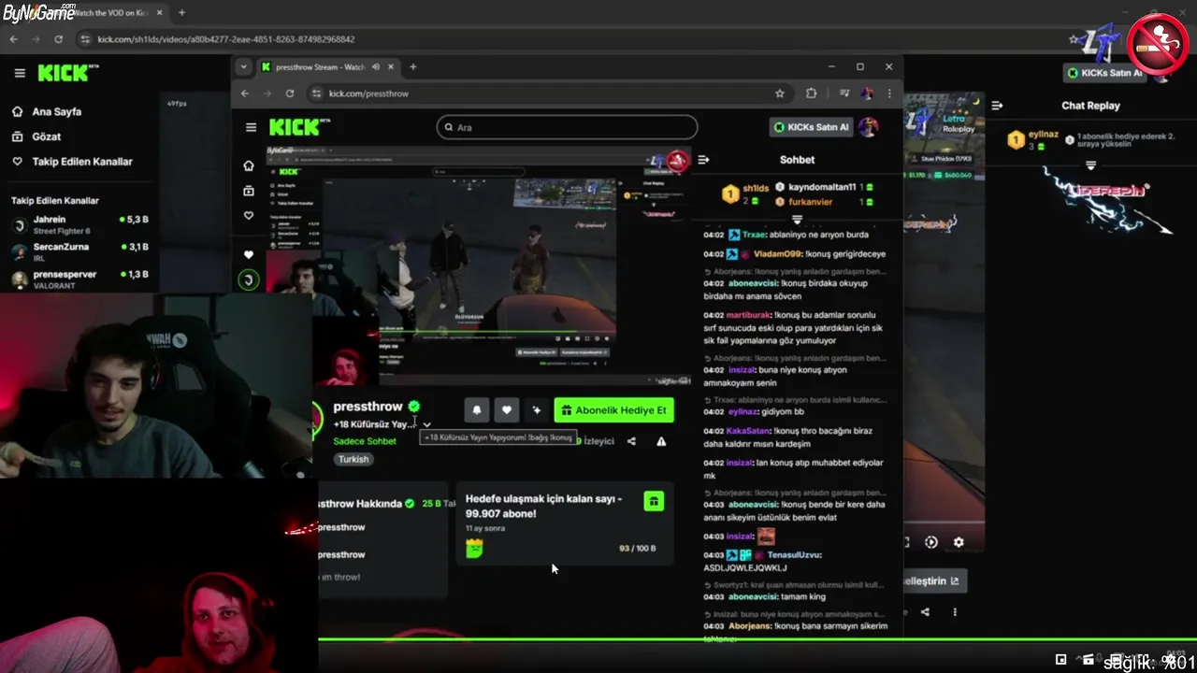Go back in background browser window
The height and width of the screenshot is (673, 1197).
(x=13, y=39)
